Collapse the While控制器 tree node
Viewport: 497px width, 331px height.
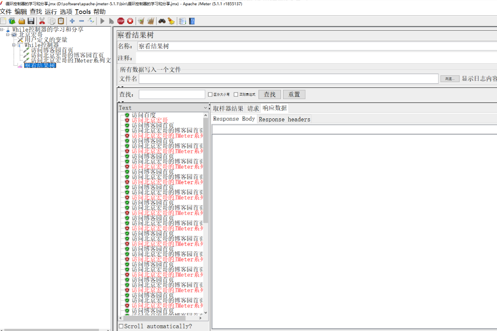pyautogui.click(x=14, y=45)
